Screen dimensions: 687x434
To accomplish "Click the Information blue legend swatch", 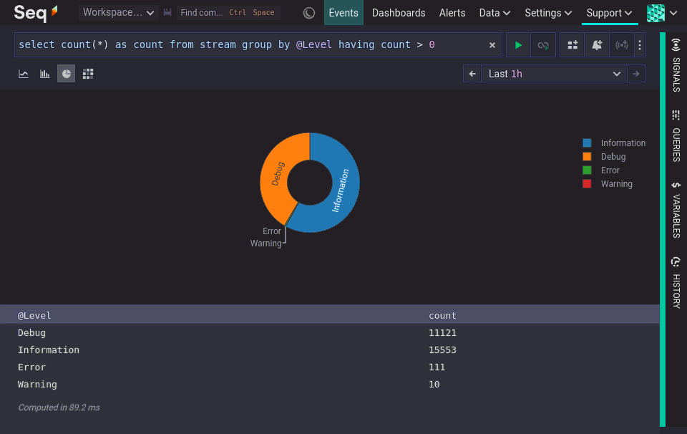I will pos(587,143).
